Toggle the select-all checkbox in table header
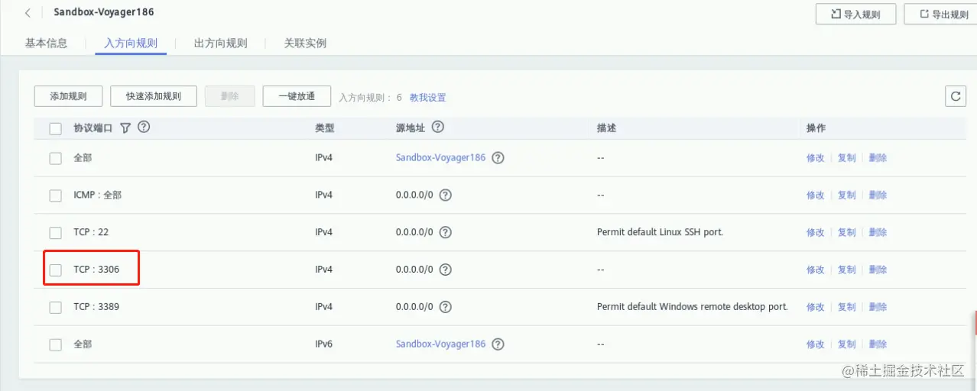 coord(55,128)
